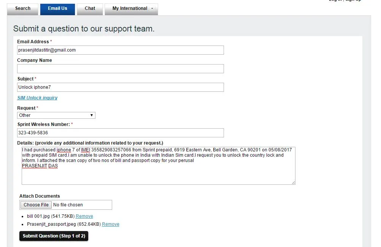This screenshot has height=247, width=381.
Task: Remove the bill 001.jpg attachment
Action: tap(84, 216)
